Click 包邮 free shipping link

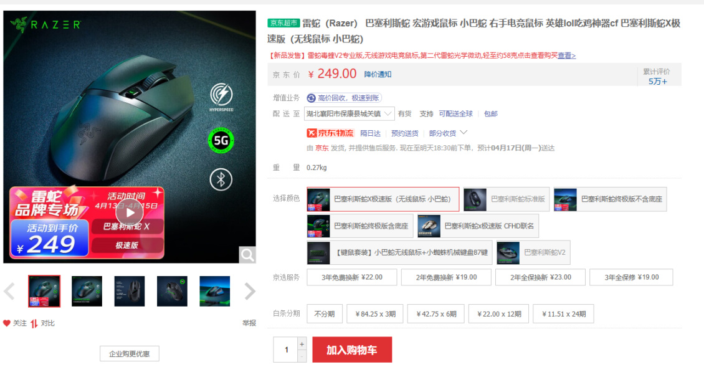(x=490, y=113)
